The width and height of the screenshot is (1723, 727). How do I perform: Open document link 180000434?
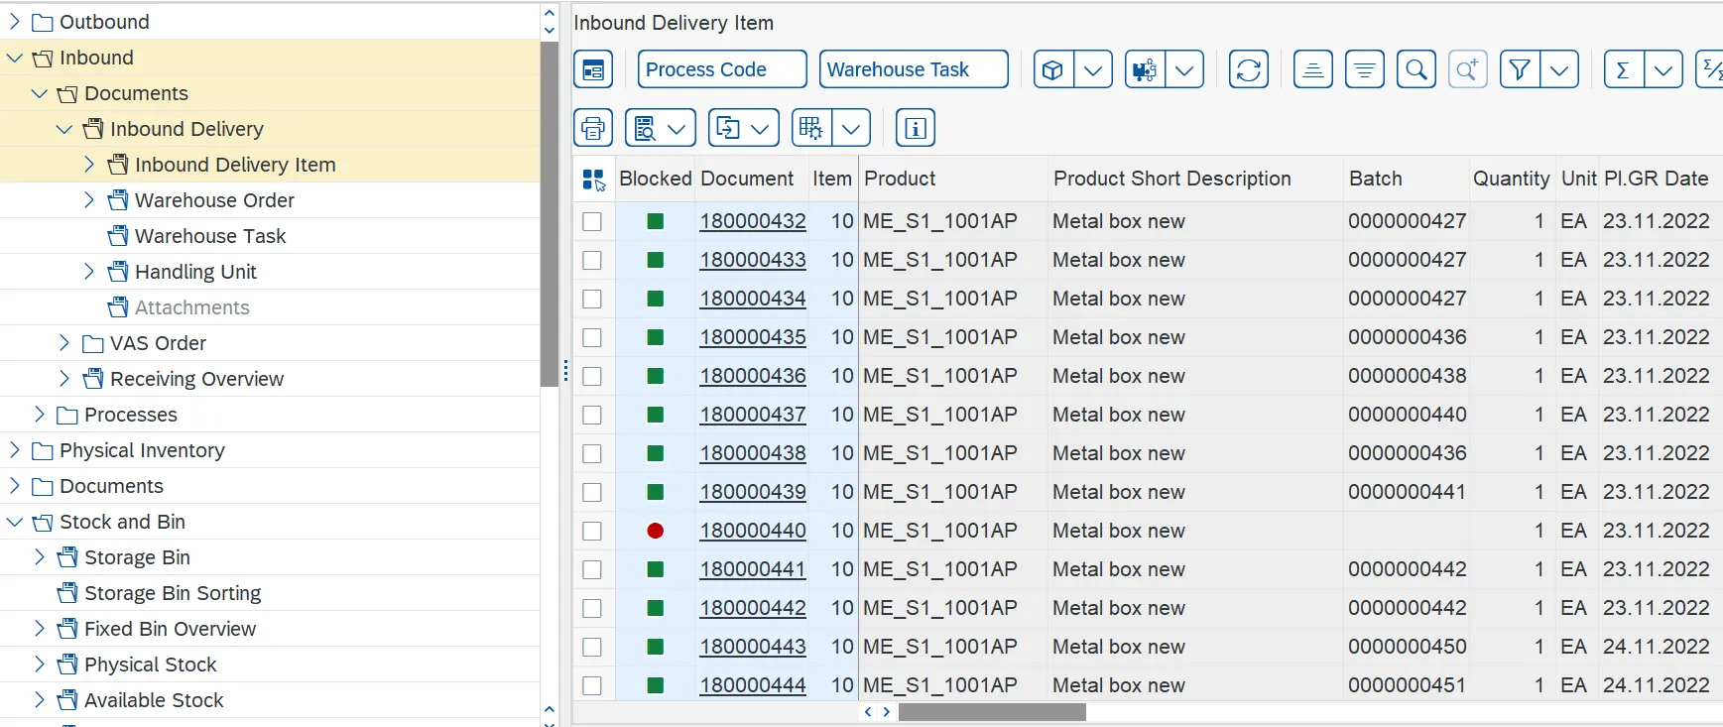(753, 299)
